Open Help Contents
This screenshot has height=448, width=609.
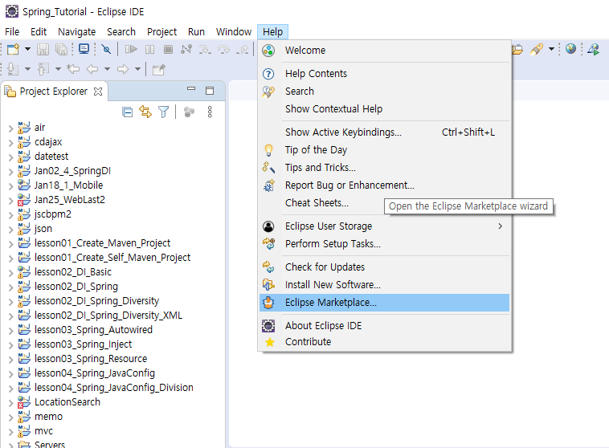click(x=385, y=74)
